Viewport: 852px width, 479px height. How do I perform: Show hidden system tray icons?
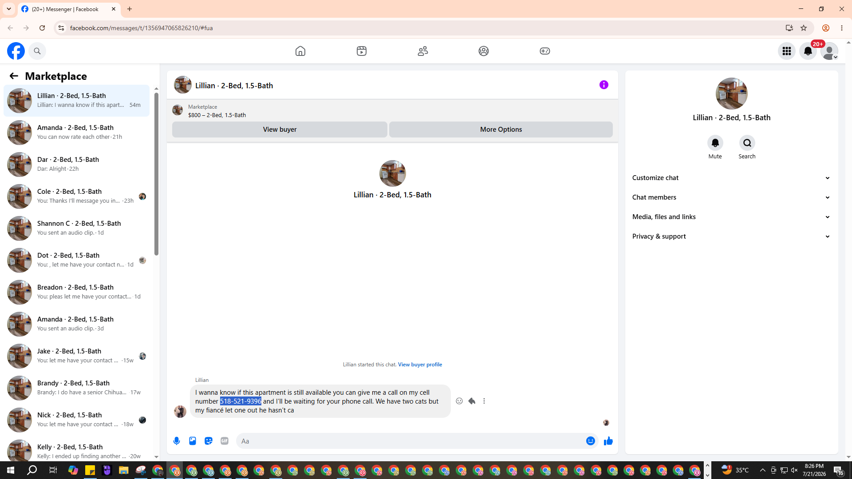tap(763, 470)
